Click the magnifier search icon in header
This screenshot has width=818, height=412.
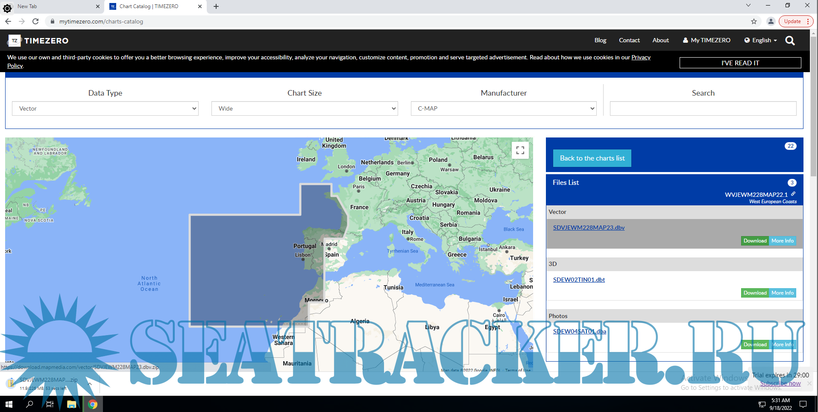[x=790, y=41]
